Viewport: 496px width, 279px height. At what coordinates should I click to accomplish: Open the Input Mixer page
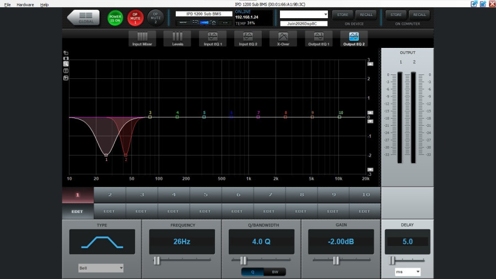click(x=142, y=39)
